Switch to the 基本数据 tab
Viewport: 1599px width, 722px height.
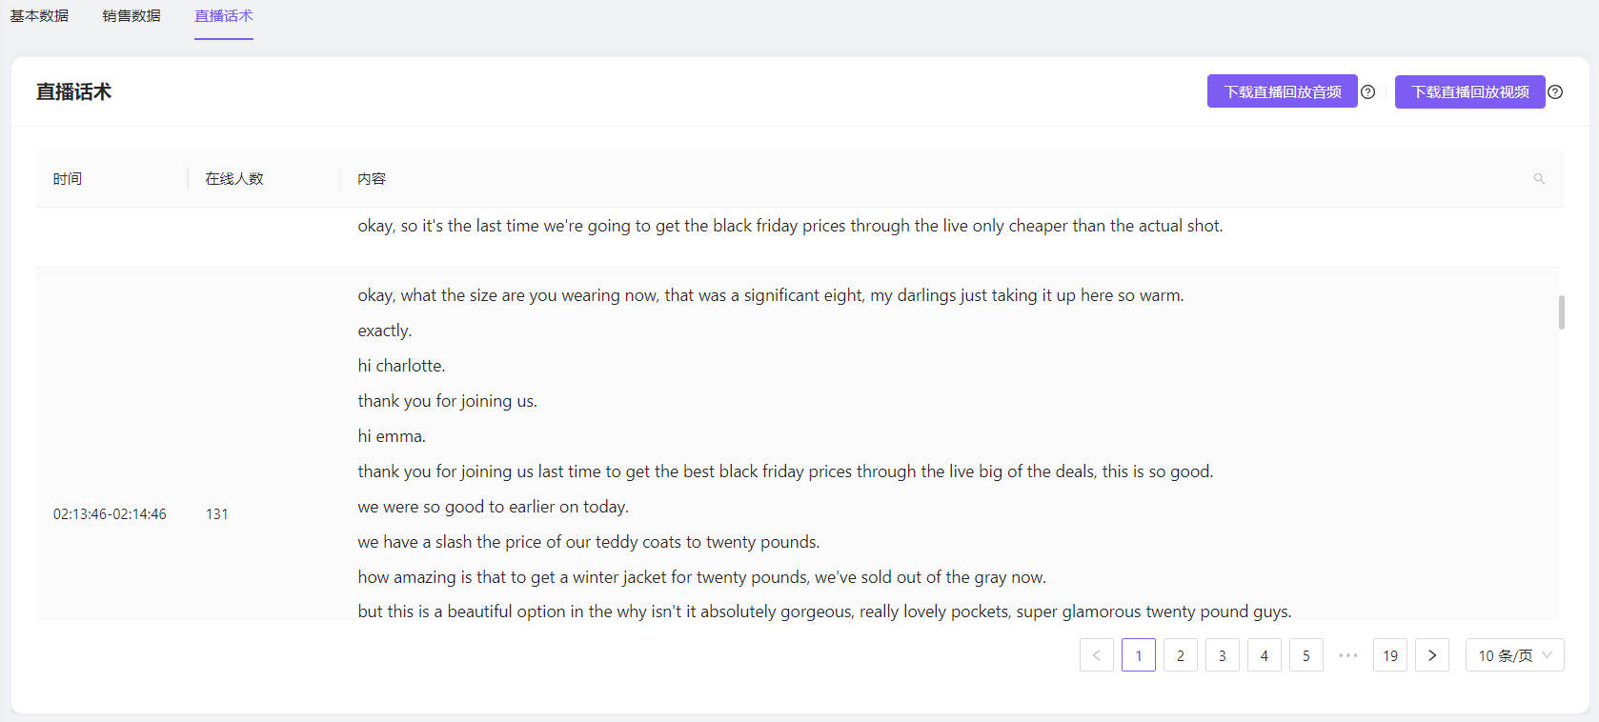click(x=39, y=16)
